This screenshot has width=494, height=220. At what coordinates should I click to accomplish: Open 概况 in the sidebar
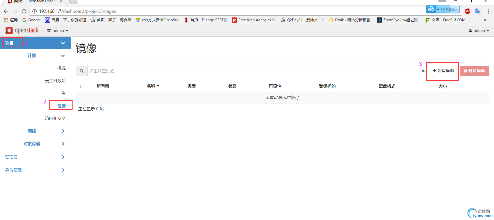[61, 68]
